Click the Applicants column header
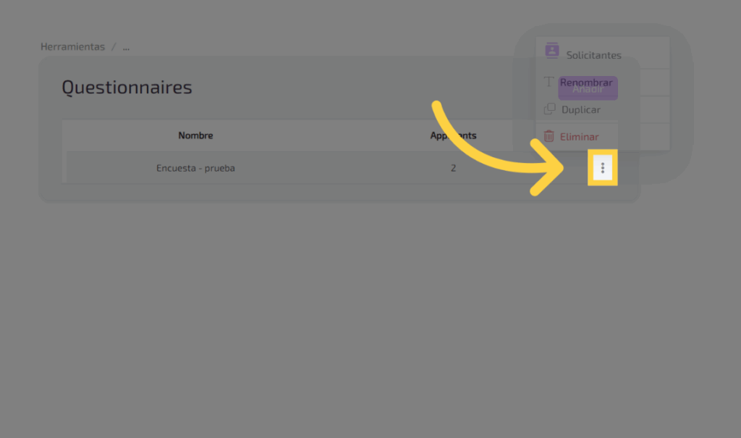Viewport: 741px width, 438px height. click(x=453, y=135)
